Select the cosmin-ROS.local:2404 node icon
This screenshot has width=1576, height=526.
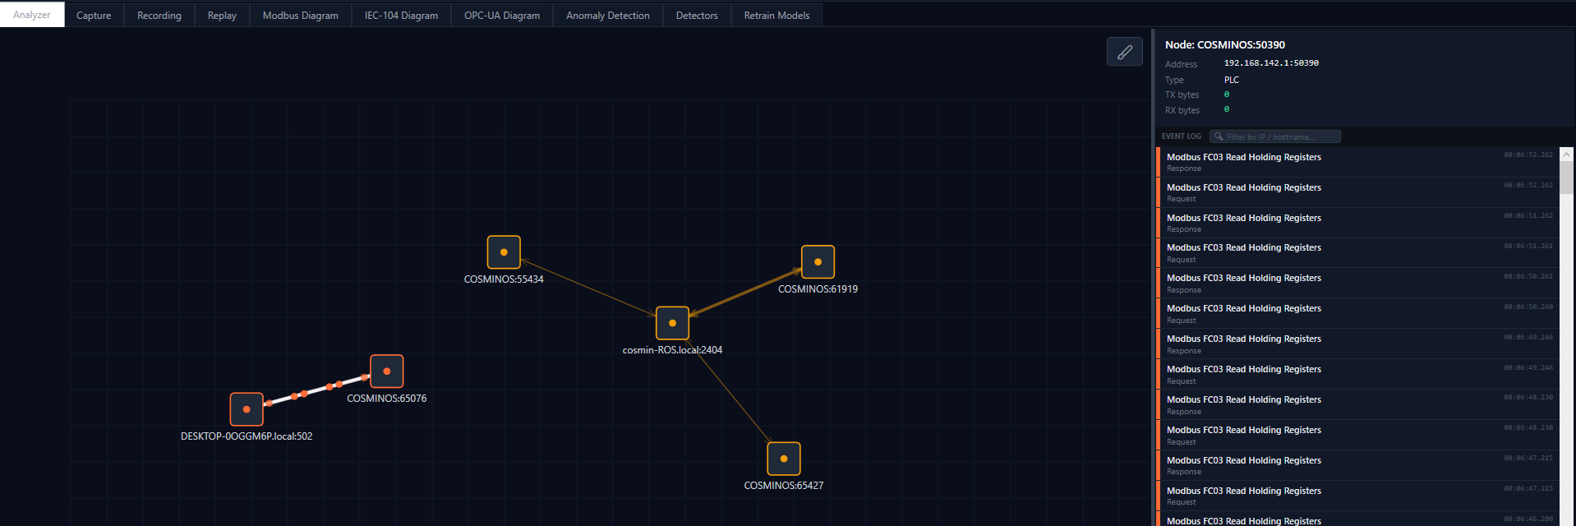point(672,323)
